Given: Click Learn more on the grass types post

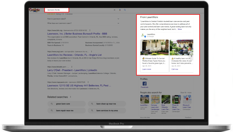Looking at the screenshot, I should [146, 69].
